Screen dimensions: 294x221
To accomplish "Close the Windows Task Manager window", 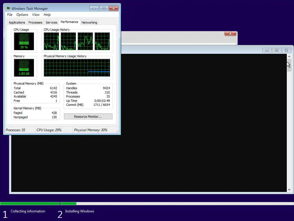I will (114, 8).
